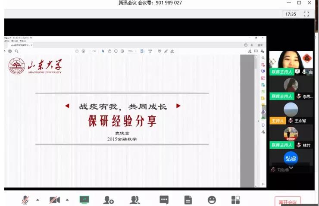Click the share link icon at the Acrobat toolbar's right
The image size is (319, 206).
click(250, 51)
